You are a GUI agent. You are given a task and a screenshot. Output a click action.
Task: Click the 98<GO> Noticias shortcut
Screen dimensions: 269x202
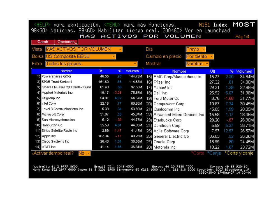53,31
